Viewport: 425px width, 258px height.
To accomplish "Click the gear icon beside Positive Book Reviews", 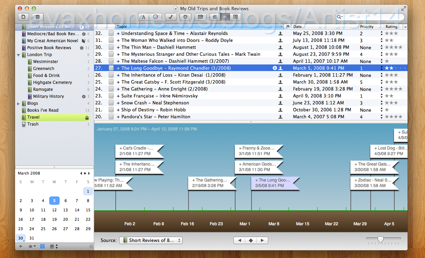I will coord(82,48).
